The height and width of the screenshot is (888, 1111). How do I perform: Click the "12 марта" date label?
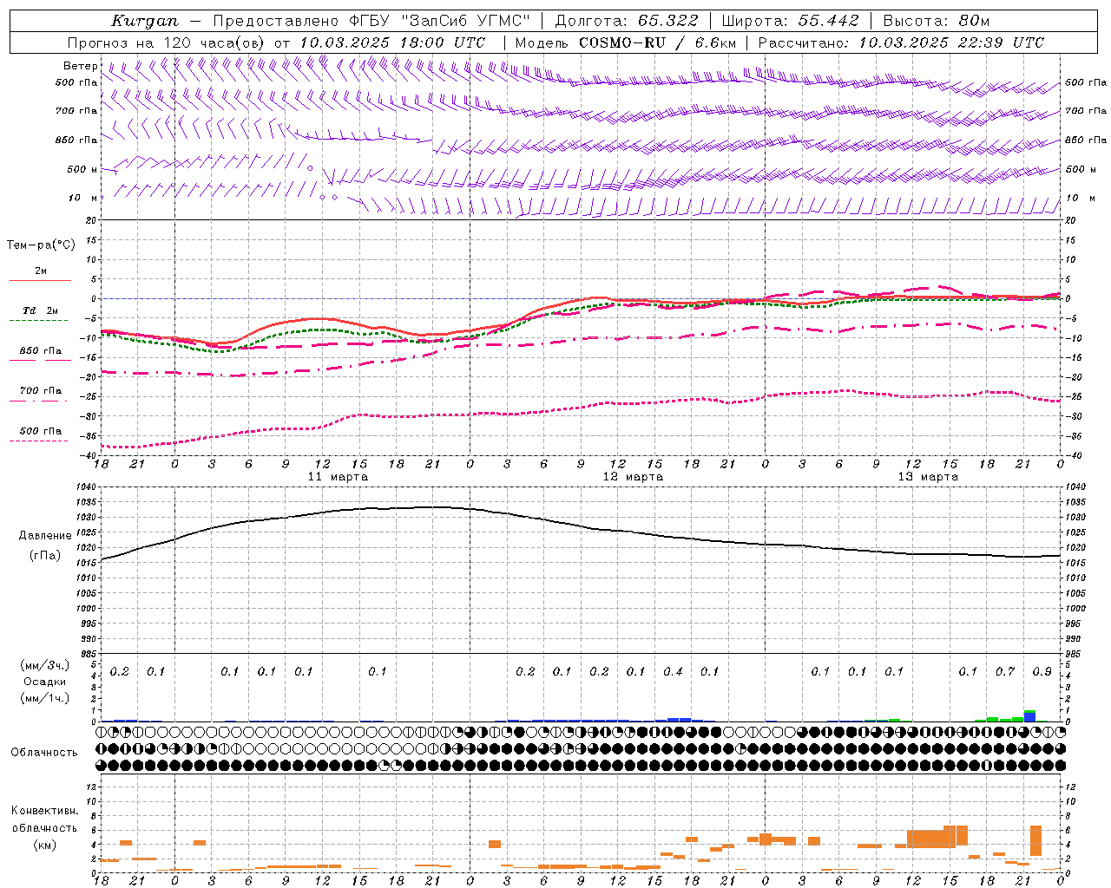tap(633, 476)
